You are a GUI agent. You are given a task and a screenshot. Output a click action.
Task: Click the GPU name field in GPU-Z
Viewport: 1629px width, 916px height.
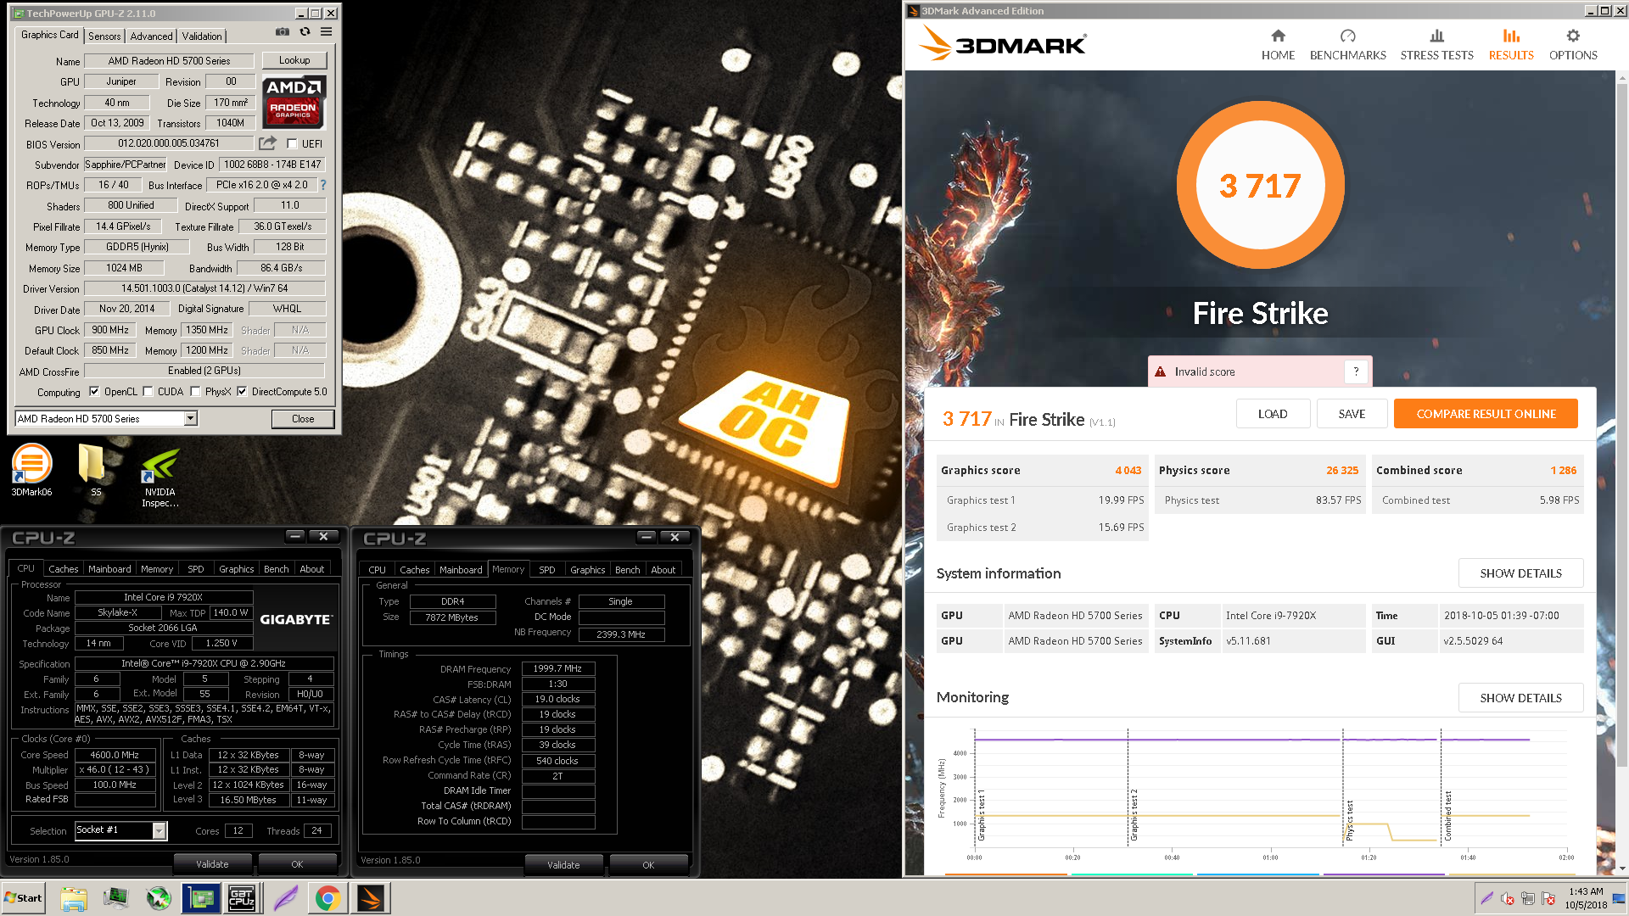[169, 61]
